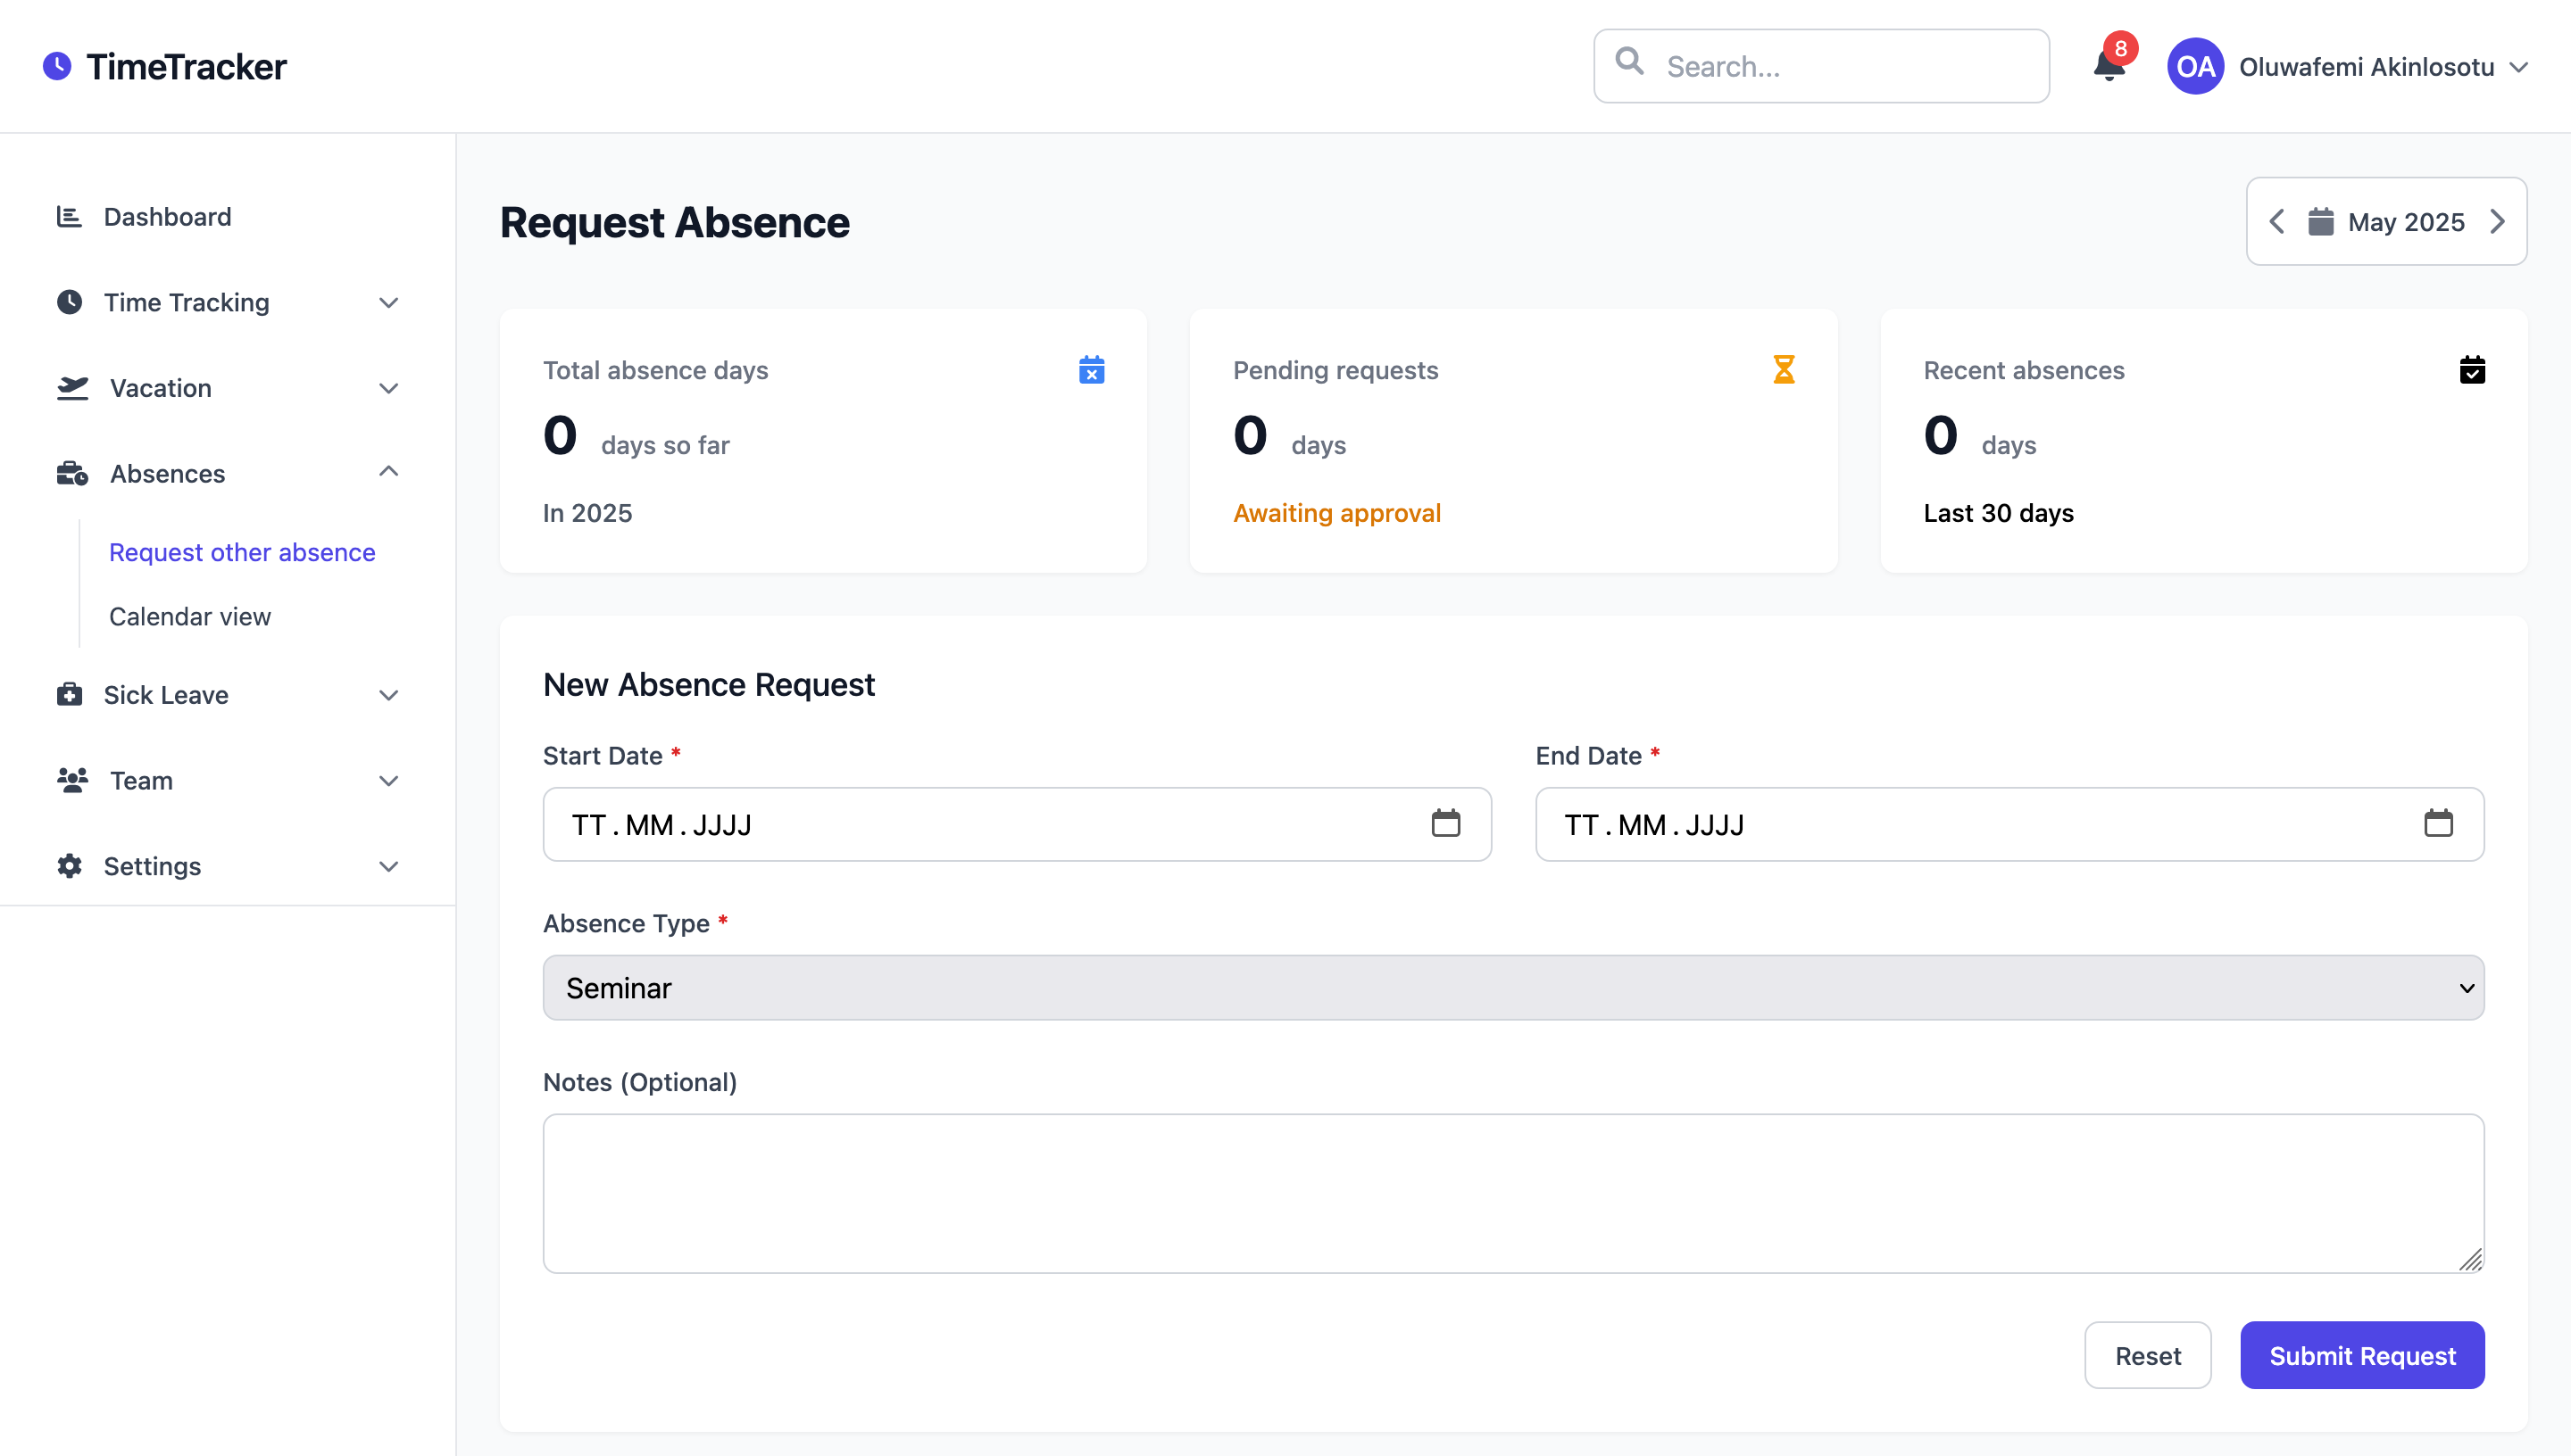The image size is (2571, 1456).
Task: Click the Time Tracking clock icon
Action: 69,302
